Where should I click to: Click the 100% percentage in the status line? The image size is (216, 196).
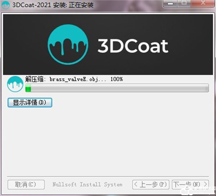click(117, 79)
